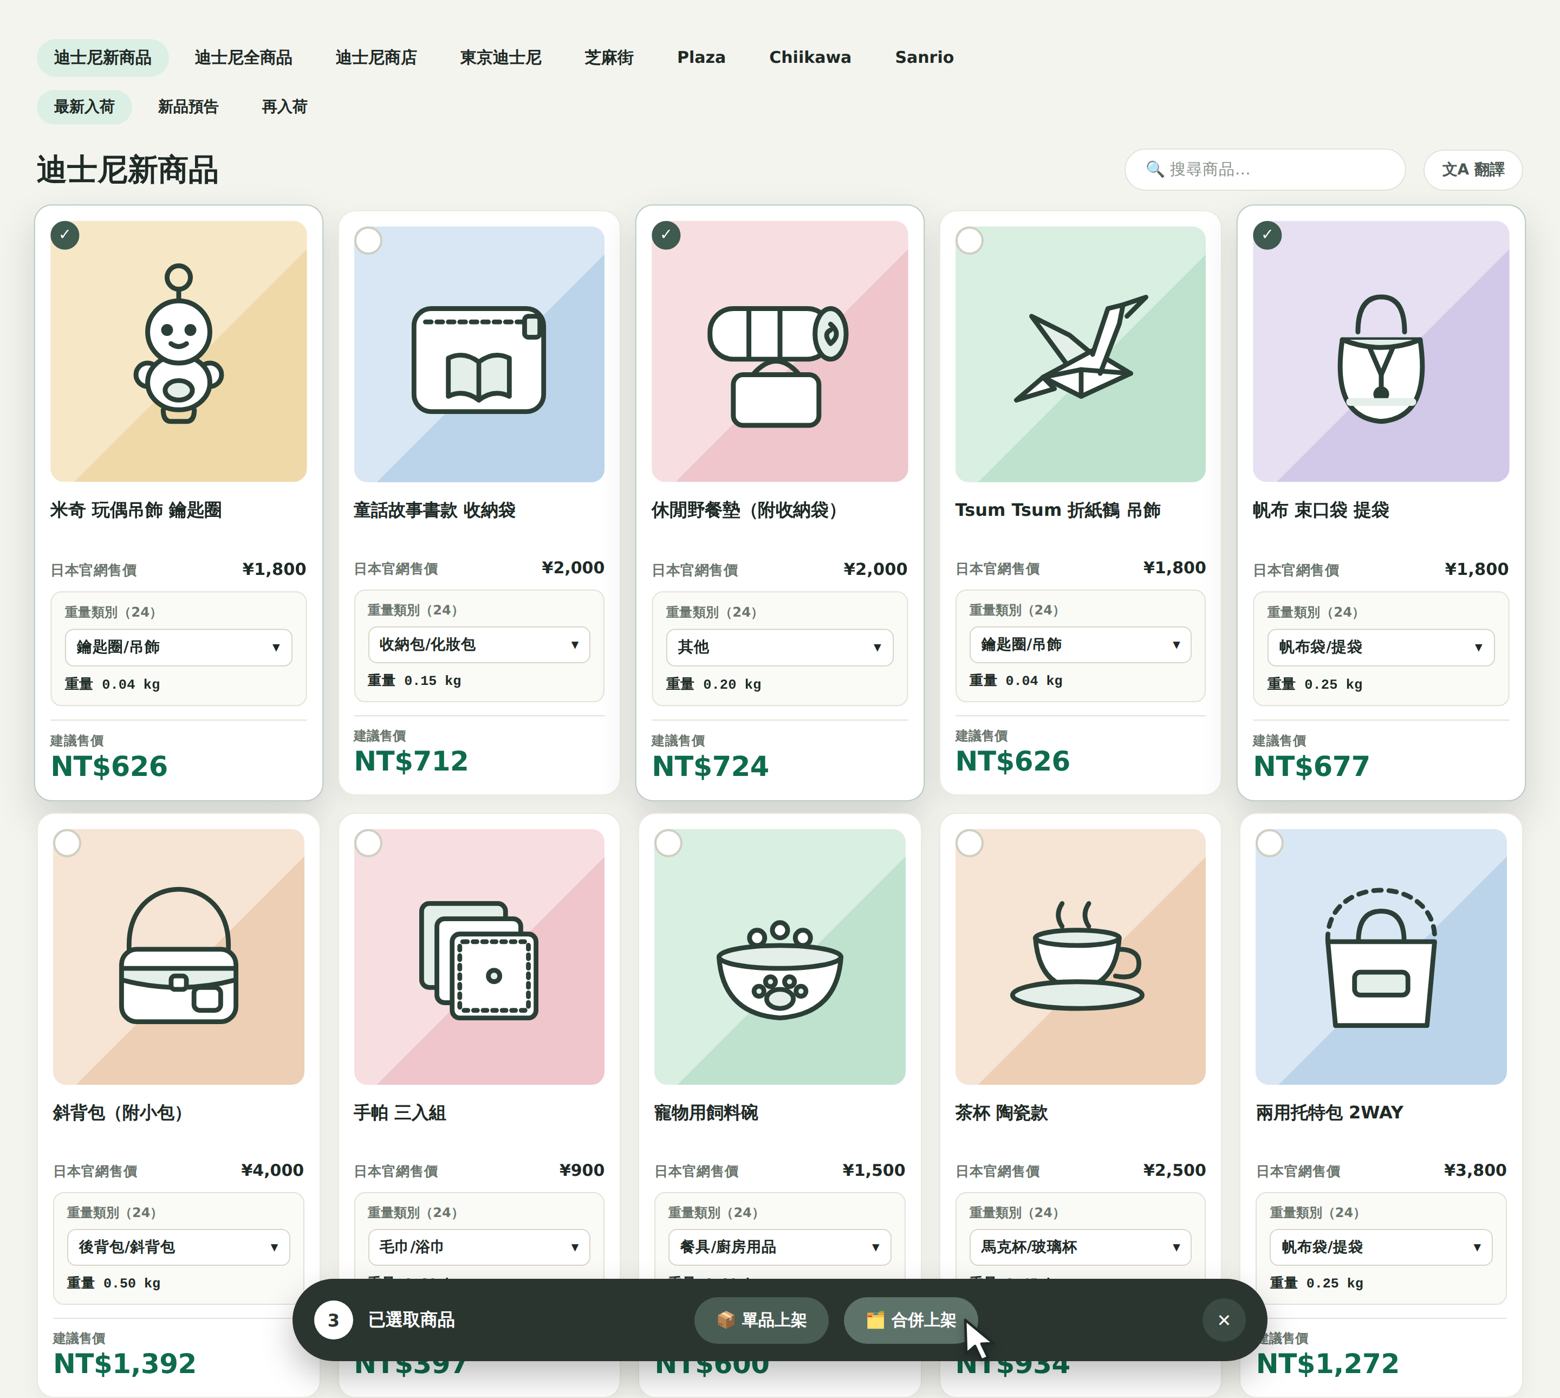The width and height of the screenshot is (1560, 1398).
Task: Tick the 兩用托特包 2WAY checkbox
Action: 1270,843
